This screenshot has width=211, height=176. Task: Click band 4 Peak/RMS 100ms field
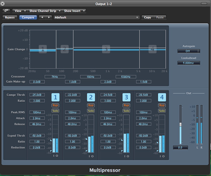coord(143,112)
